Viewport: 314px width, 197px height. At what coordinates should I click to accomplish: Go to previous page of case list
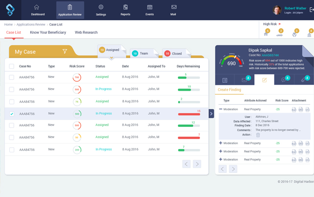[186, 164]
